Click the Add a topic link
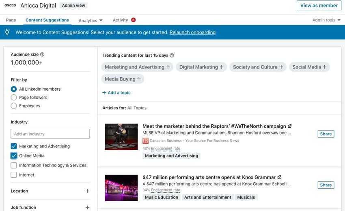Viewport: 345px width, 211px height. 119,93
